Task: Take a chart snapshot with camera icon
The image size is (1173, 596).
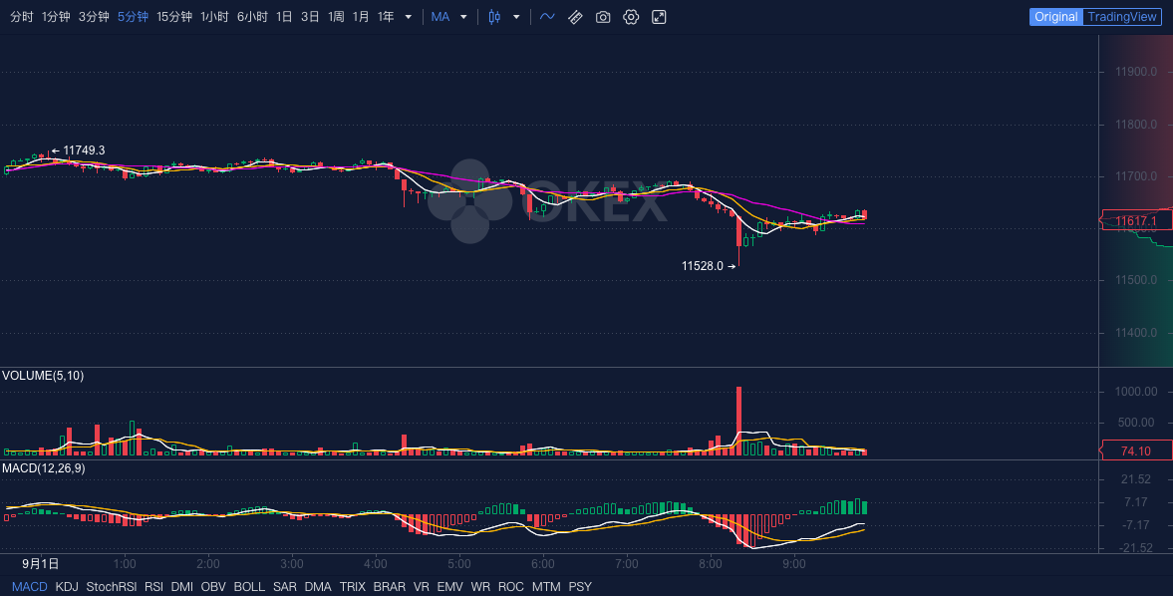Action: [x=603, y=17]
